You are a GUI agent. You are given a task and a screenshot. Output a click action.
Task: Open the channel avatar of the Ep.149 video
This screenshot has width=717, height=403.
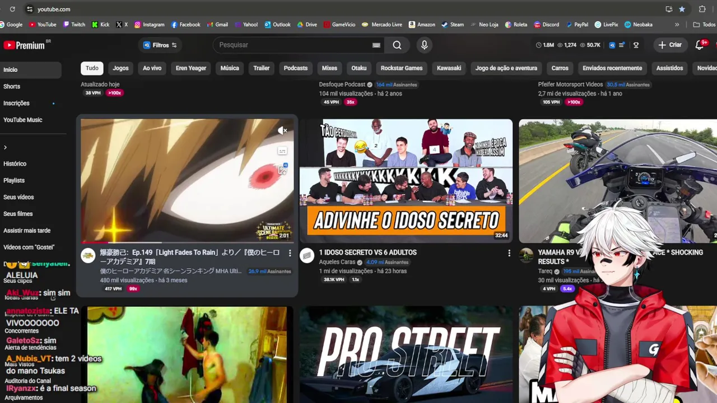tap(88, 256)
